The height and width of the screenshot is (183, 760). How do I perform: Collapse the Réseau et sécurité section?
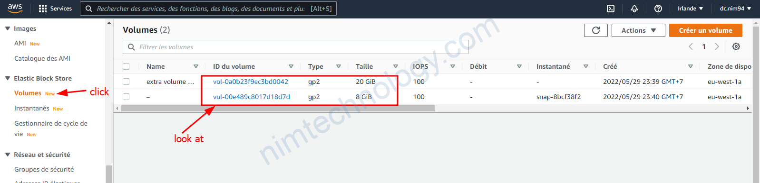(8, 155)
